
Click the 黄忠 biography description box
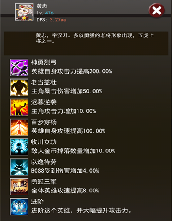tap(86, 43)
